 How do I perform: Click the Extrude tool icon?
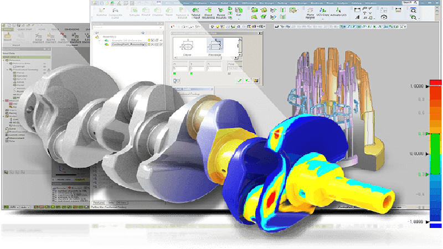pyautogui.click(x=134, y=12)
